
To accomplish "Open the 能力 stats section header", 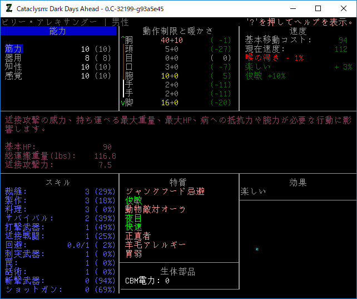I will (x=58, y=31).
